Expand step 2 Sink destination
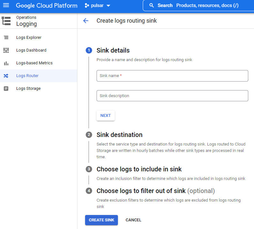254x229 pixels. point(120,135)
